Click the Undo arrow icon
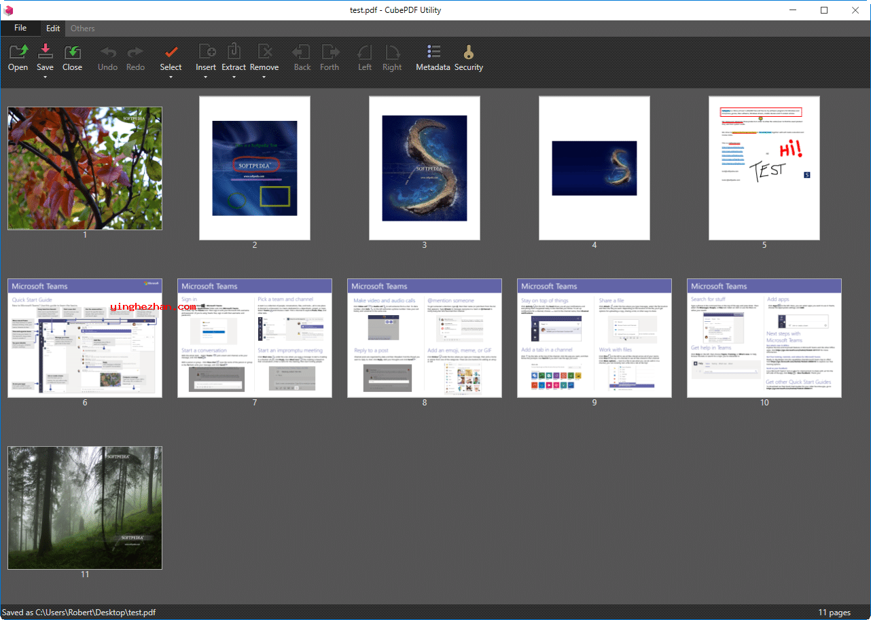871x620 pixels. tap(107, 52)
